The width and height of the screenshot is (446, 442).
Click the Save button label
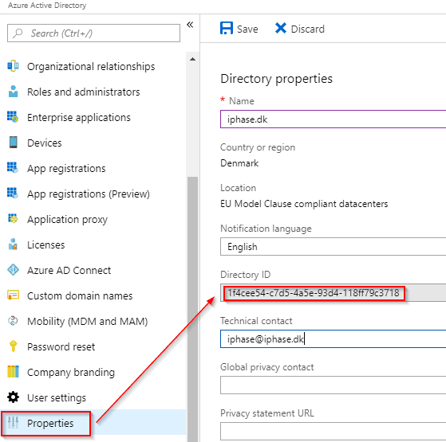[x=247, y=29]
